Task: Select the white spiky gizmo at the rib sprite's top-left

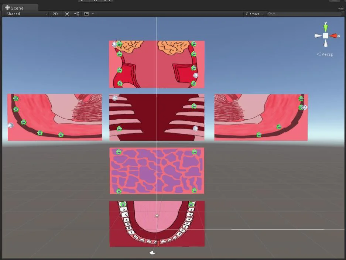Action: (115, 98)
